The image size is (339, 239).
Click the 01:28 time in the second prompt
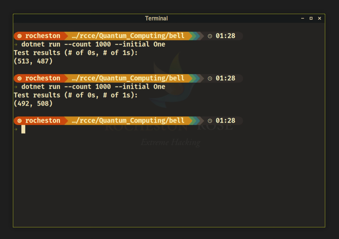click(x=225, y=78)
